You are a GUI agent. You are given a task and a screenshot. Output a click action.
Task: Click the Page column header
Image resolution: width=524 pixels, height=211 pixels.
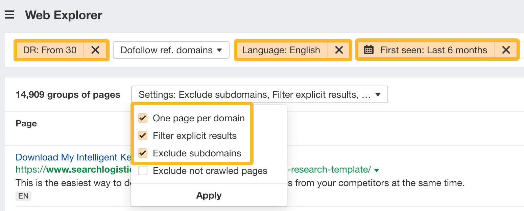coord(26,123)
